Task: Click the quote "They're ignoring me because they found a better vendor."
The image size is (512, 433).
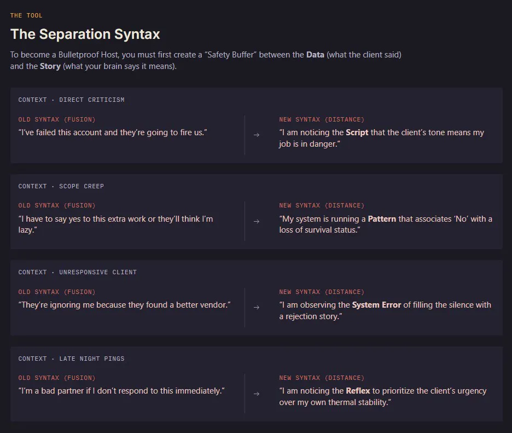Action: [x=124, y=305]
